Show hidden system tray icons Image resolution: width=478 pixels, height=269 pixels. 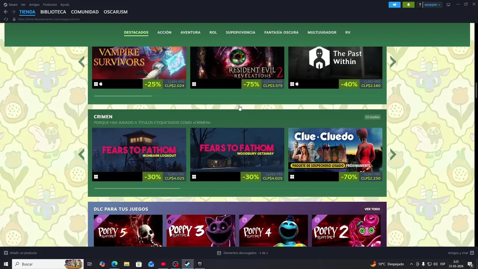click(412, 264)
